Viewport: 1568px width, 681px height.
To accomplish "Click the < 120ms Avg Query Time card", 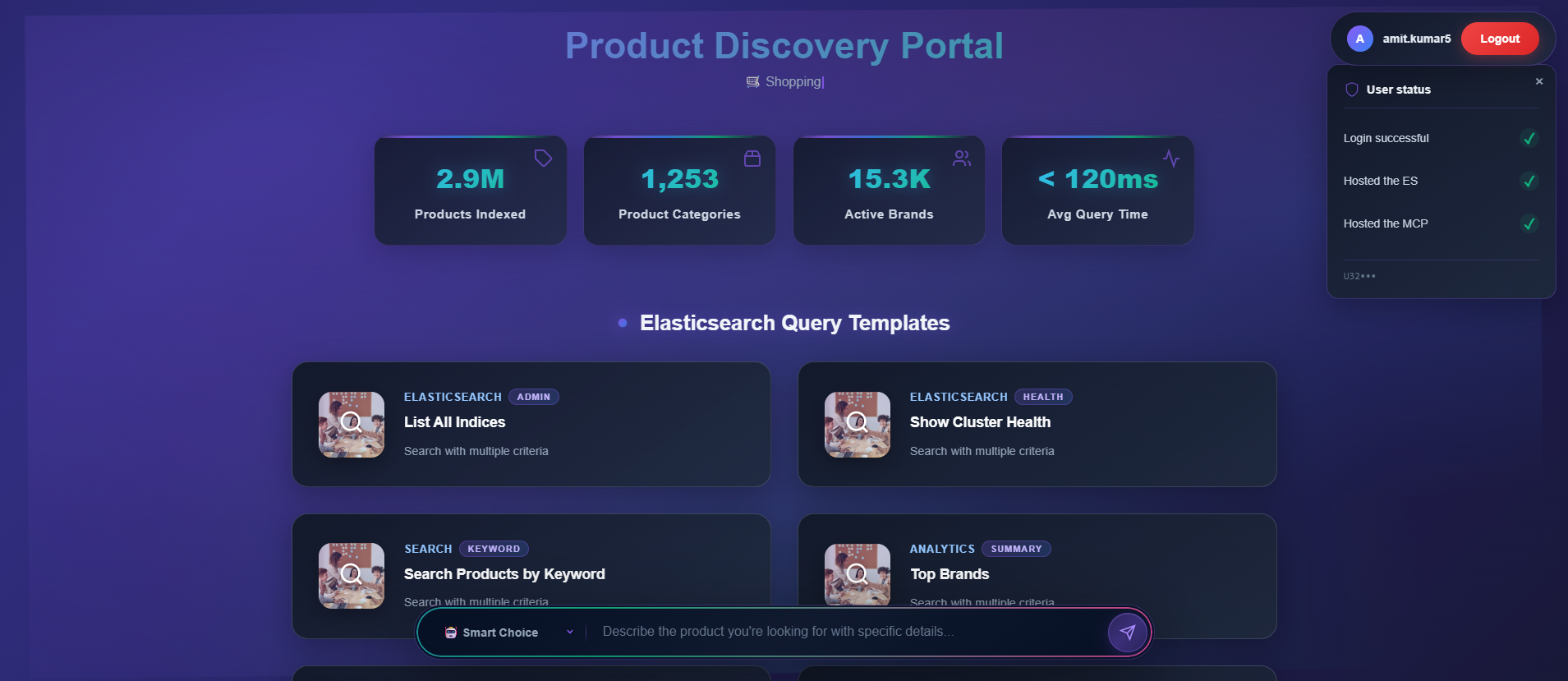I will (1098, 190).
